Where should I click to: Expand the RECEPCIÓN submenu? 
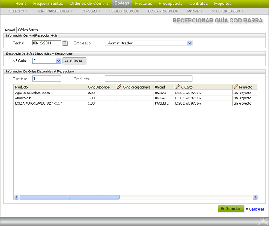[x=17, y=11]
